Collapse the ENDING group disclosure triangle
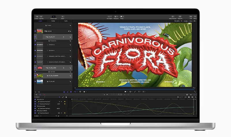This screenshot has width=231, height=137. click(x=45, y=31)
